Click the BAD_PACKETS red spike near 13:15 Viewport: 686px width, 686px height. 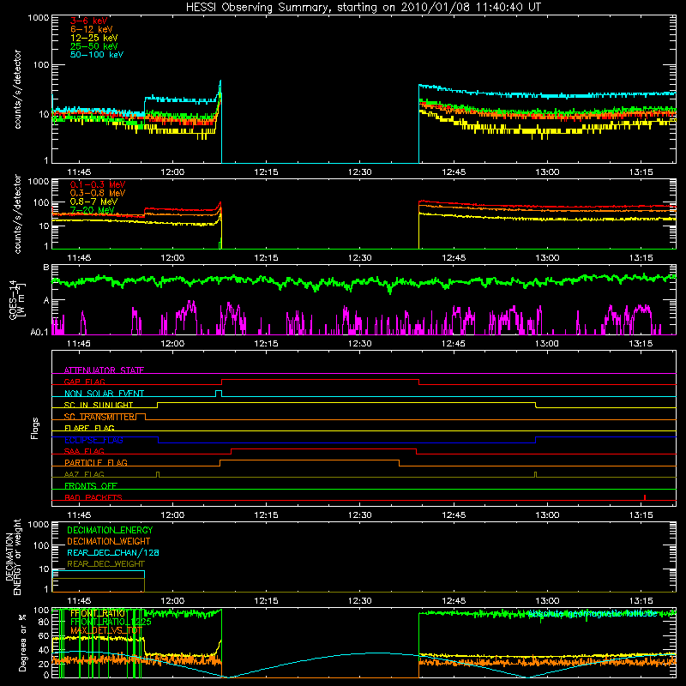(x=645, y=497)
